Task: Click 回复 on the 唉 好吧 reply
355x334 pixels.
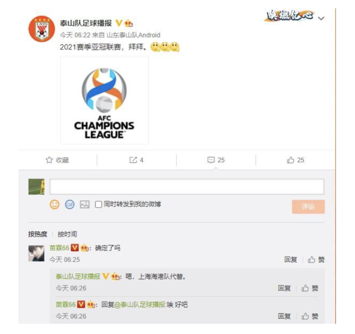Action: coord(284,316)
